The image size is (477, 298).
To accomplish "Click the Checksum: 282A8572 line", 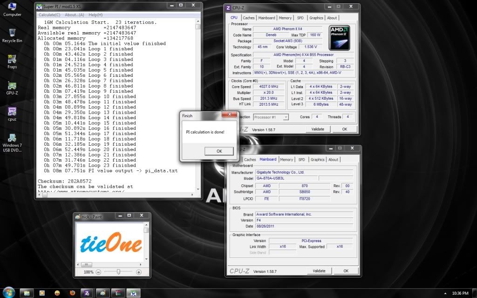I will 64,181.
